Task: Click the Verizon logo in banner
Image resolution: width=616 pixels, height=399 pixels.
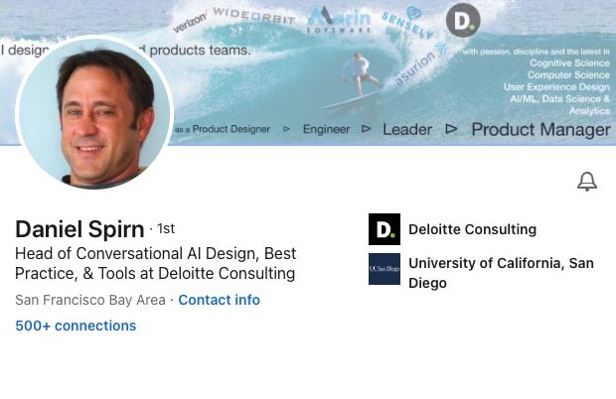Action: (x=189, y=23)
